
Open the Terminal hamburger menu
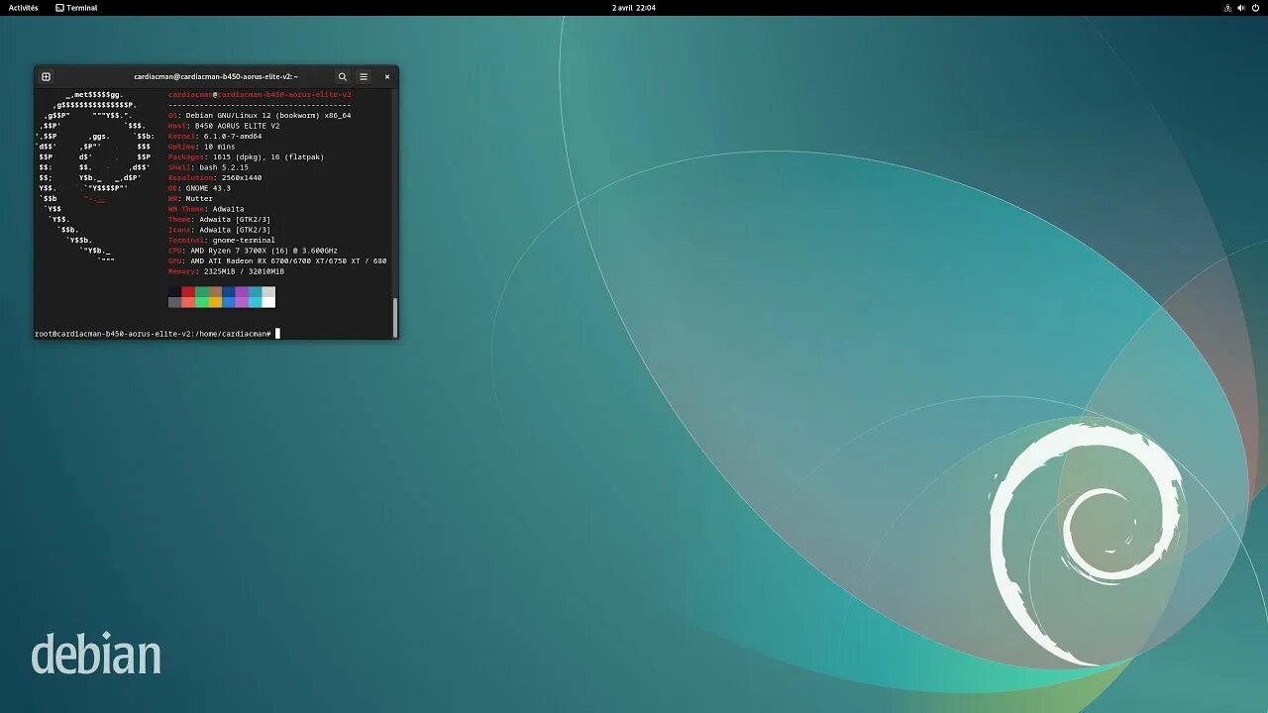click(364, 76)
